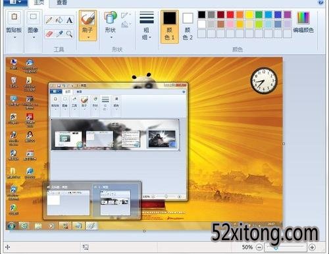Activate the Color 2 background selector

click(x=188, y=26)
